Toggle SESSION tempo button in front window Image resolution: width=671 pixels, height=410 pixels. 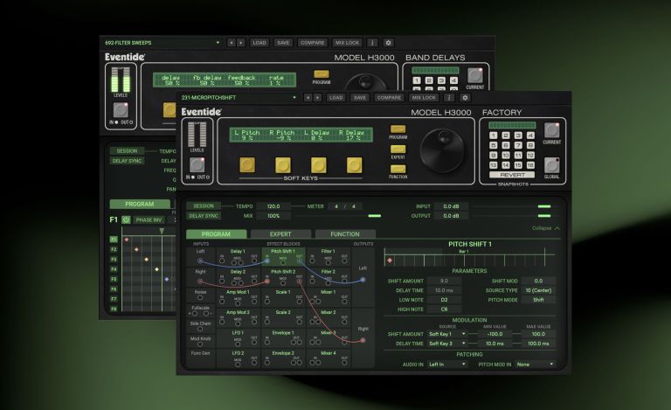pos(204,205)
